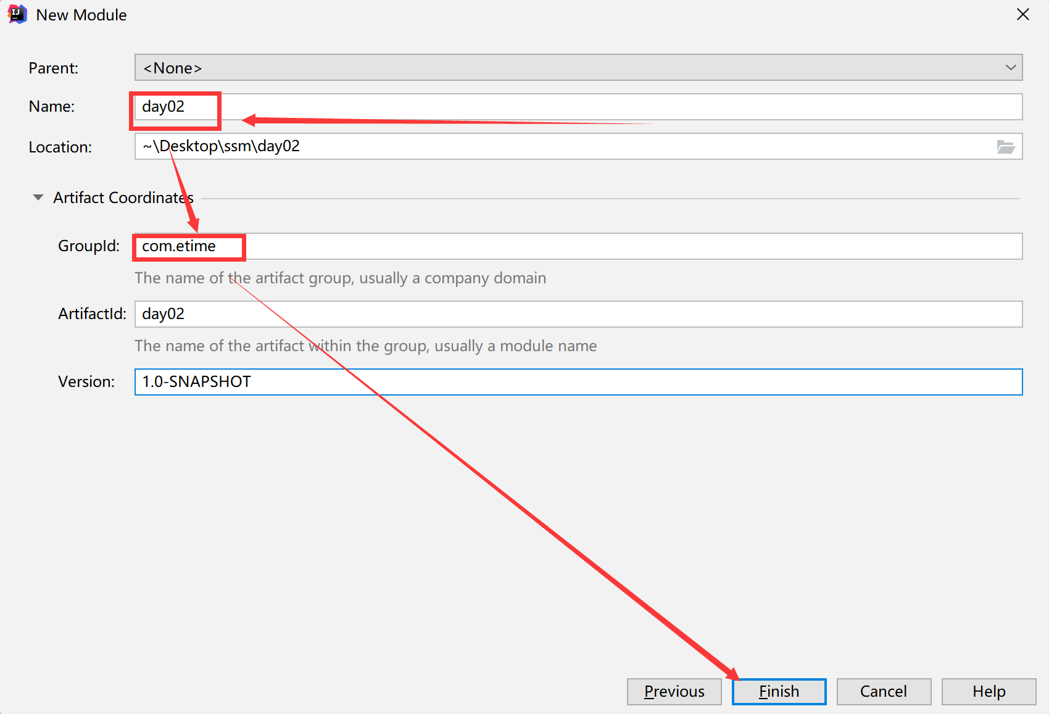Image resolution: width=1049 pixels, height=714 pixels.
Task: Click the Version input field
Action: click(578, 382)
